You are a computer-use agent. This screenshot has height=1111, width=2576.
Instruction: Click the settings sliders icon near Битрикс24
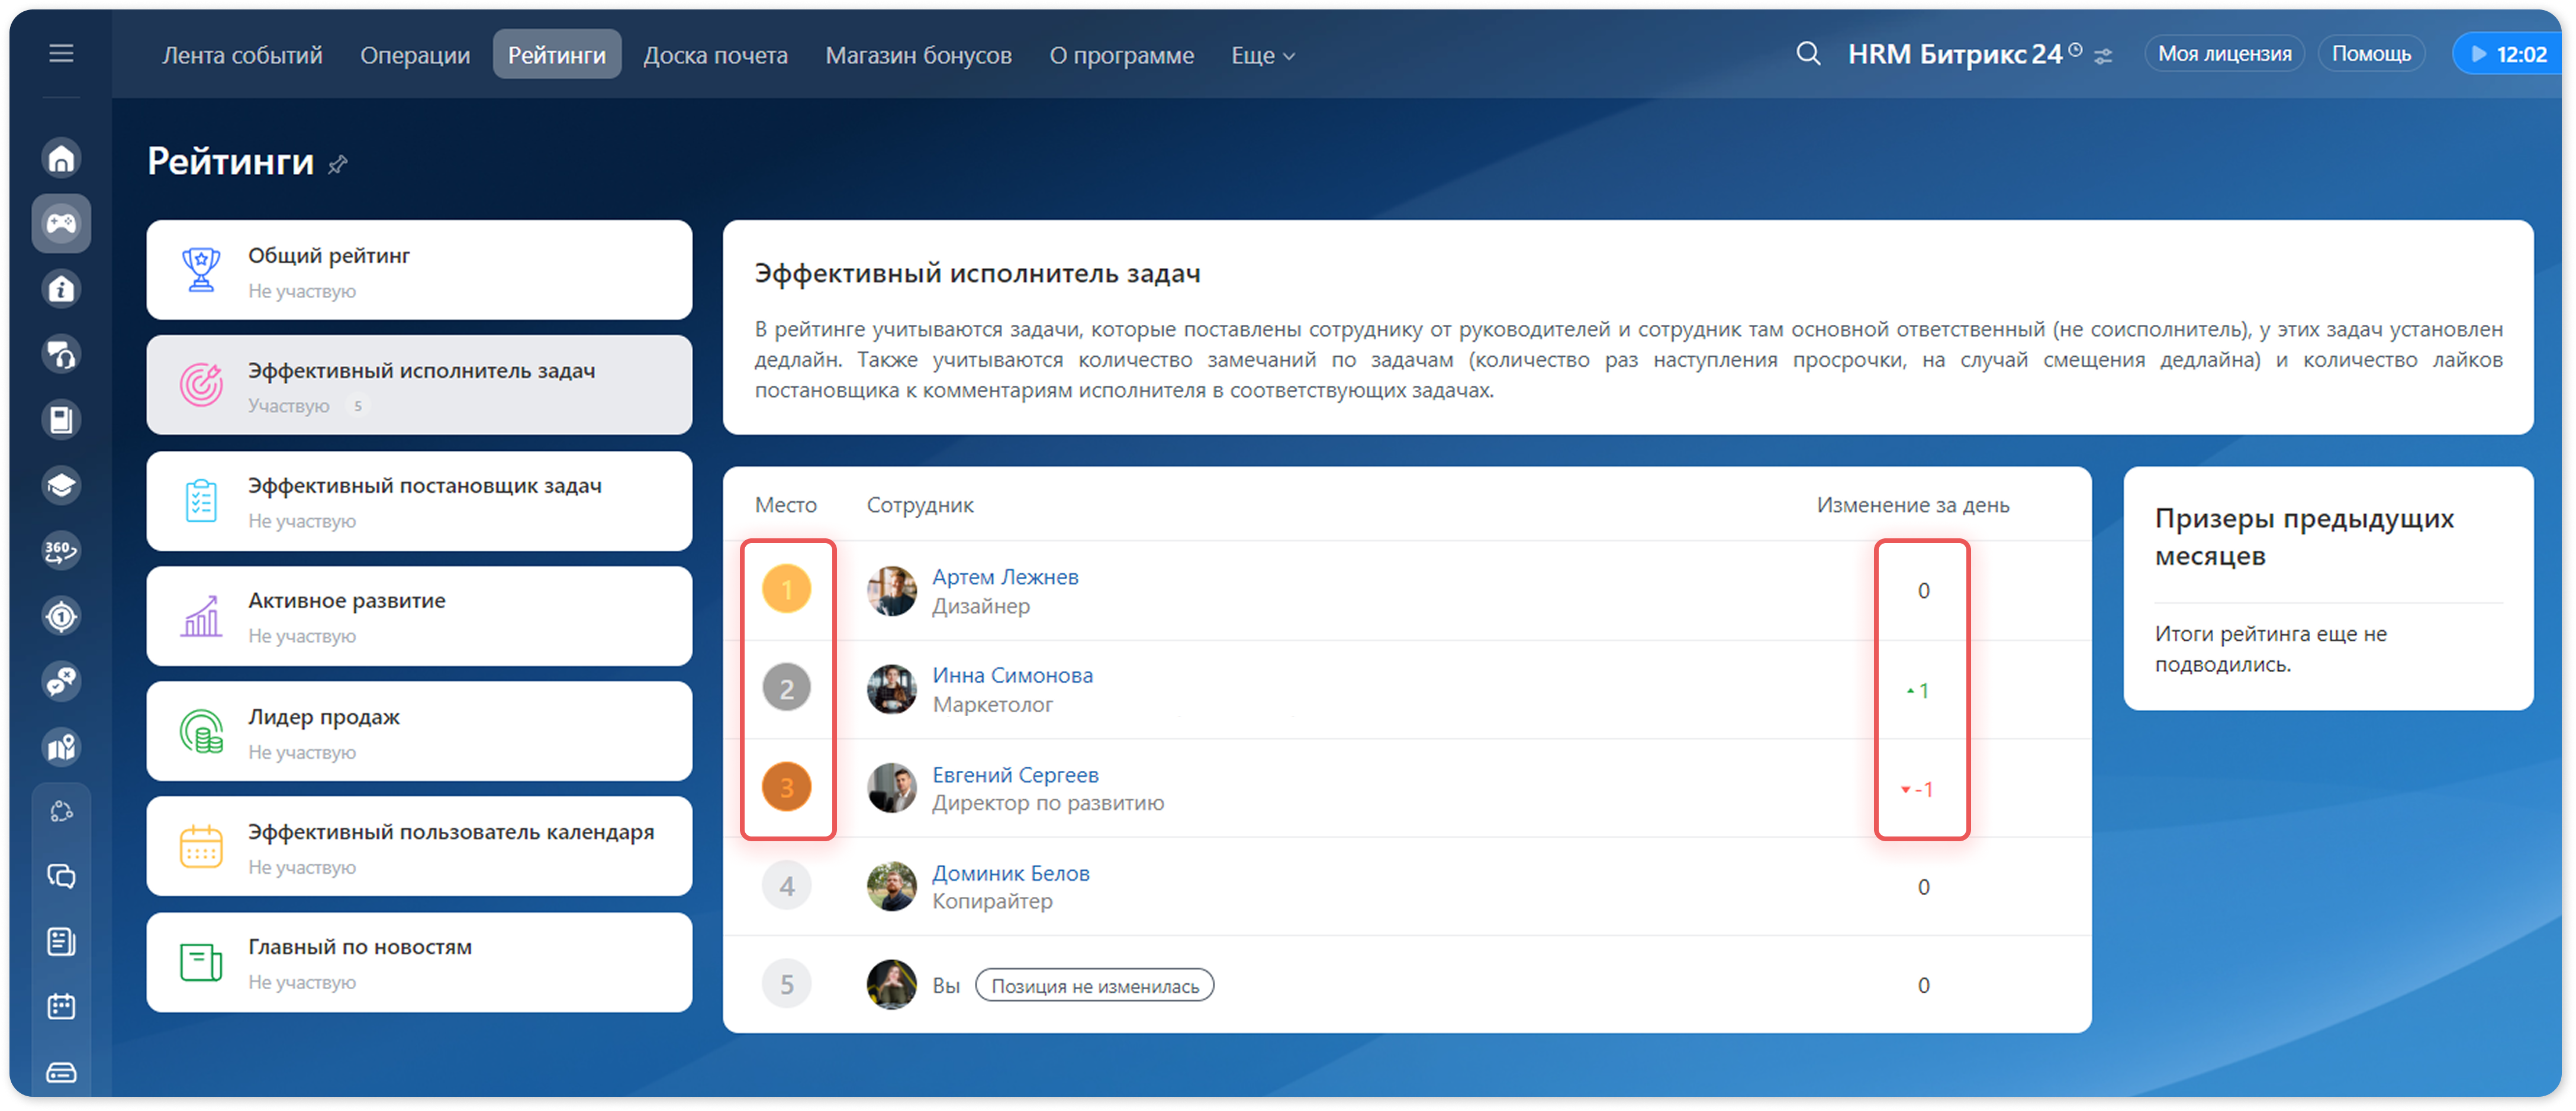click(x=2104, y=57)
